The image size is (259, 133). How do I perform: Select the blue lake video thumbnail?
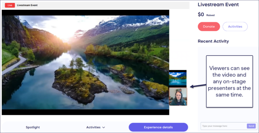pyautogui.click(x=178, y=78)
